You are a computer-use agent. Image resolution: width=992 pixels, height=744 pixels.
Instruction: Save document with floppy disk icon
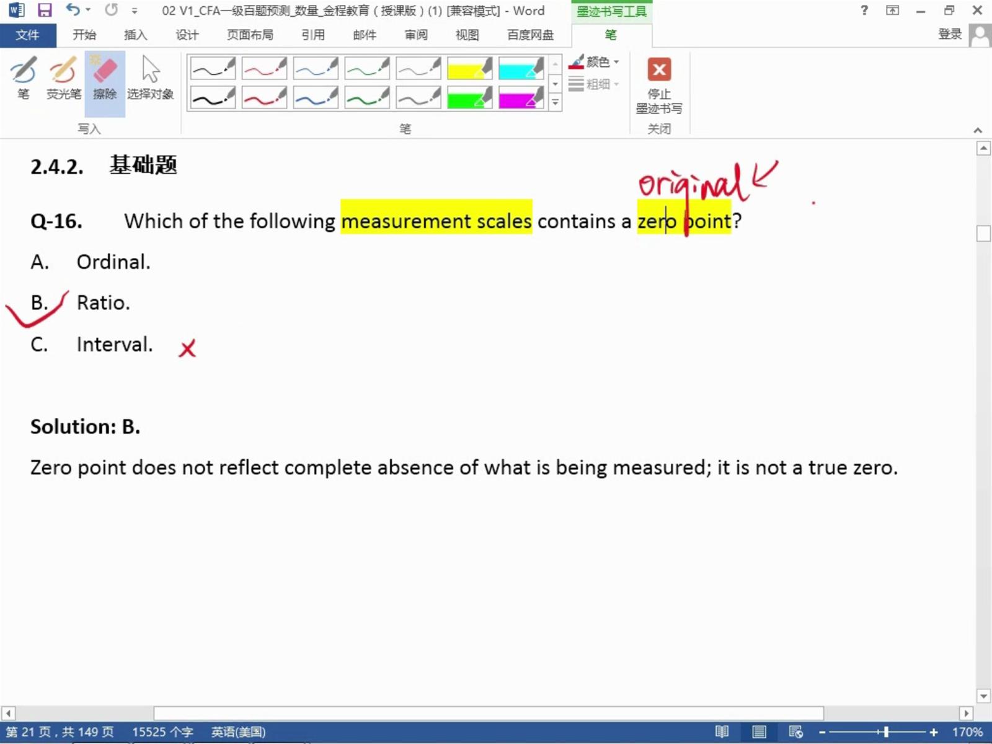coord(45,11)
